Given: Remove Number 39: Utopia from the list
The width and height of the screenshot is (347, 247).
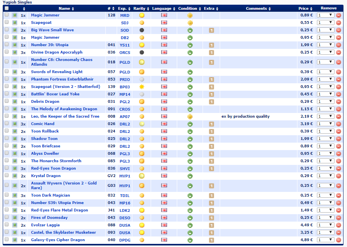Looking at the screenshot, I should 338,45.
